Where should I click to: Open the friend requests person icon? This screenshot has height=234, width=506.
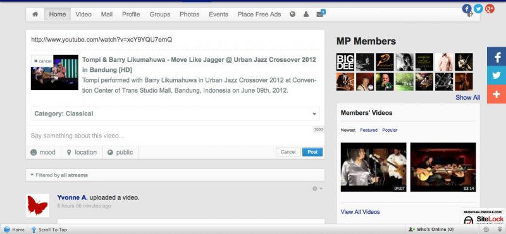306,14
